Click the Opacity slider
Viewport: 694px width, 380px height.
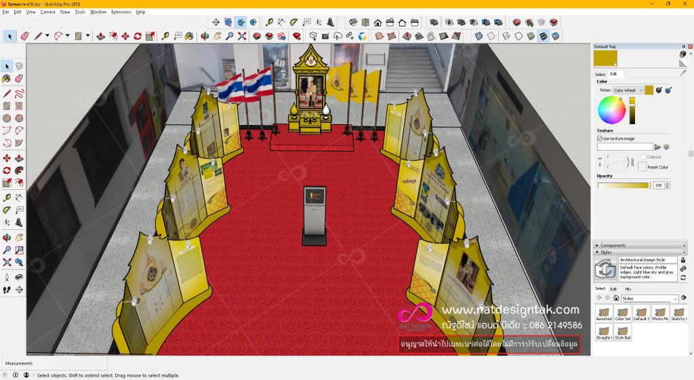624,185
